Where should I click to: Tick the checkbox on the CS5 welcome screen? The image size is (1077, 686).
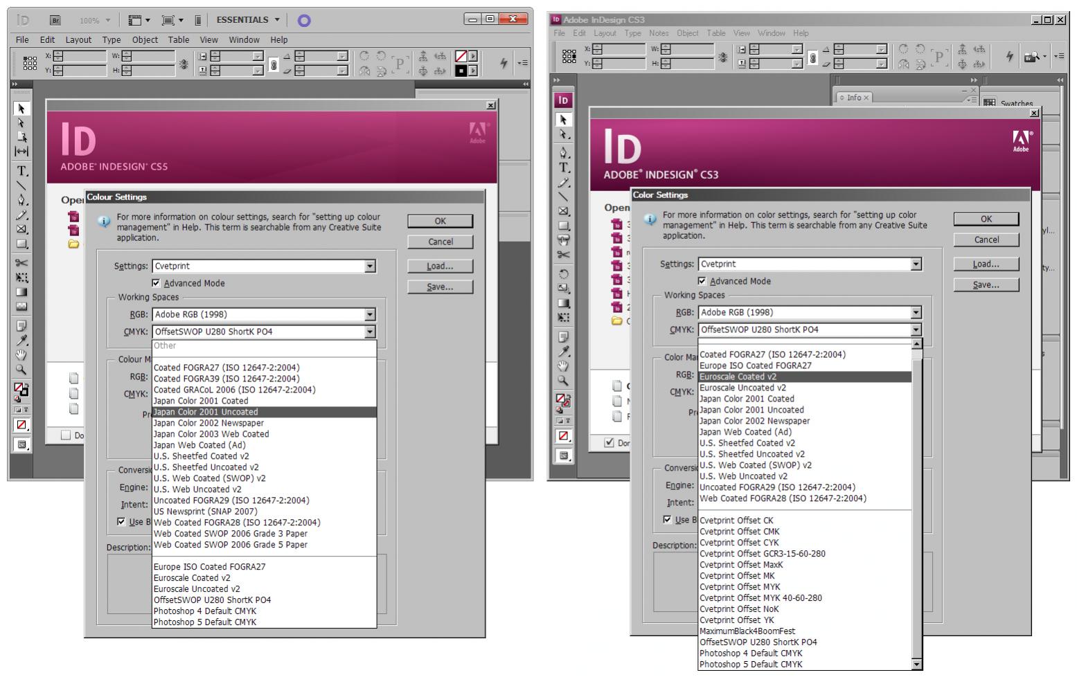coord(66,435)
